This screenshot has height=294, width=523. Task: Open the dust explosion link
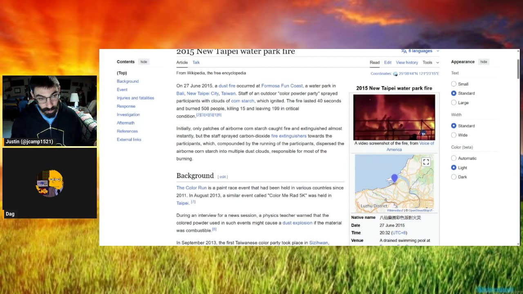297,223
